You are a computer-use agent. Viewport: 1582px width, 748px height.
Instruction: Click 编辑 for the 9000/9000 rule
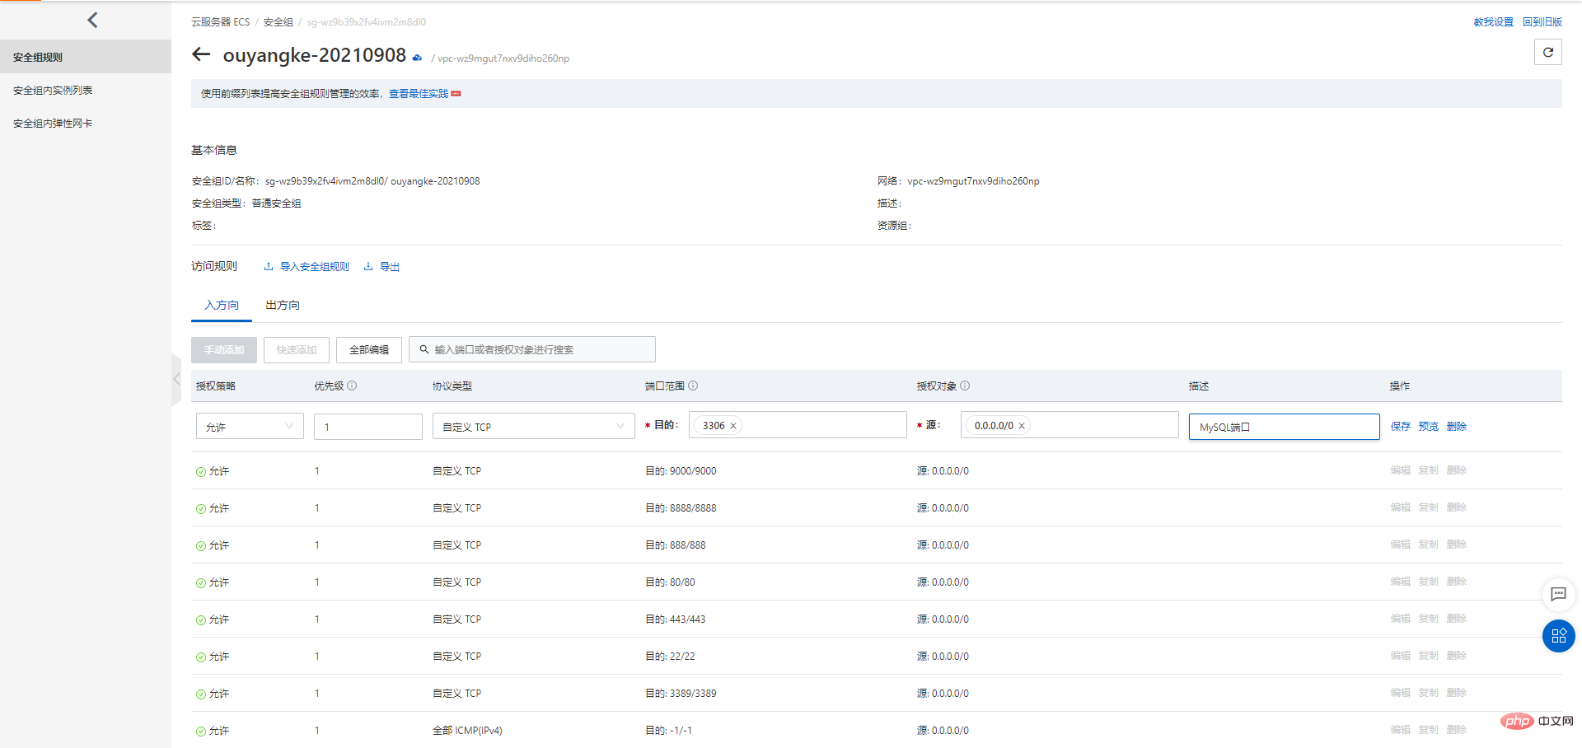(x=1401, y=470)
